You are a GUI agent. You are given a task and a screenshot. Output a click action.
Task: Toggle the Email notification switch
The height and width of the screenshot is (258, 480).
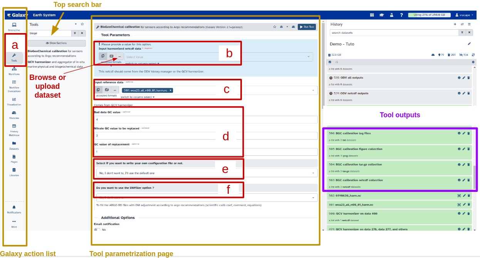(97, 230)
